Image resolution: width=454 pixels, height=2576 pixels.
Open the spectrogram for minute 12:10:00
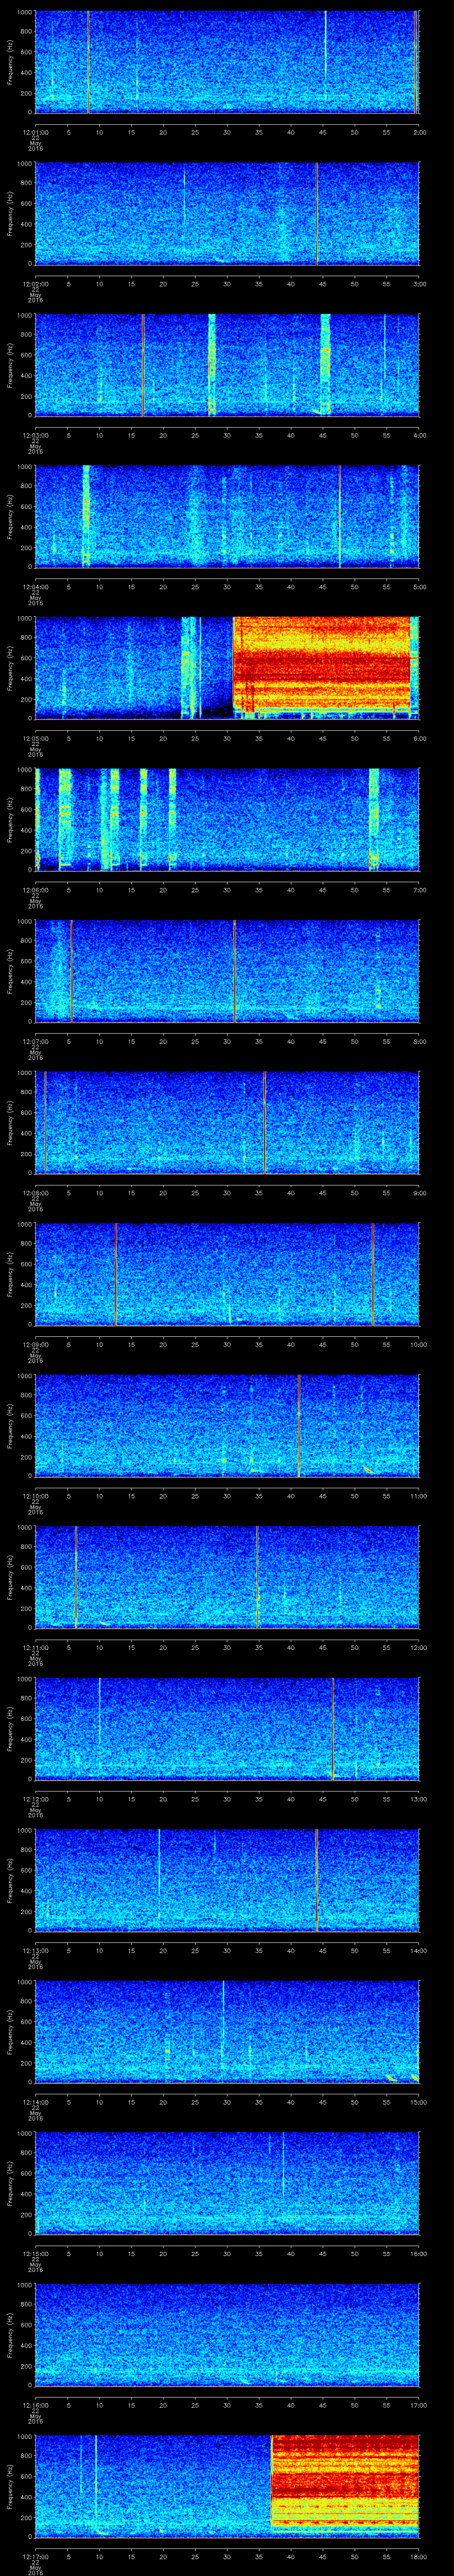(x=227, y=1425)
